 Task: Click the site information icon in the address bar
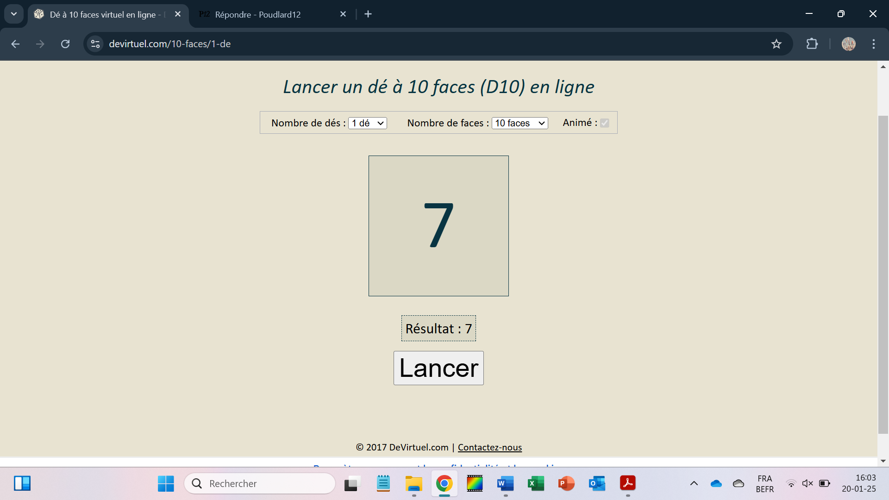point(95,44)
